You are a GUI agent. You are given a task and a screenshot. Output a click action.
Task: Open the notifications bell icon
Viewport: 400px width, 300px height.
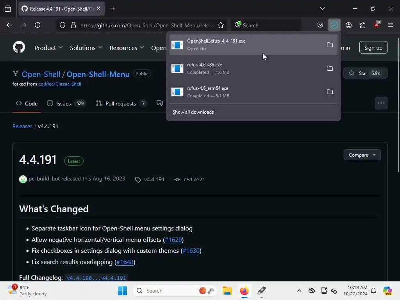(373, 291)
